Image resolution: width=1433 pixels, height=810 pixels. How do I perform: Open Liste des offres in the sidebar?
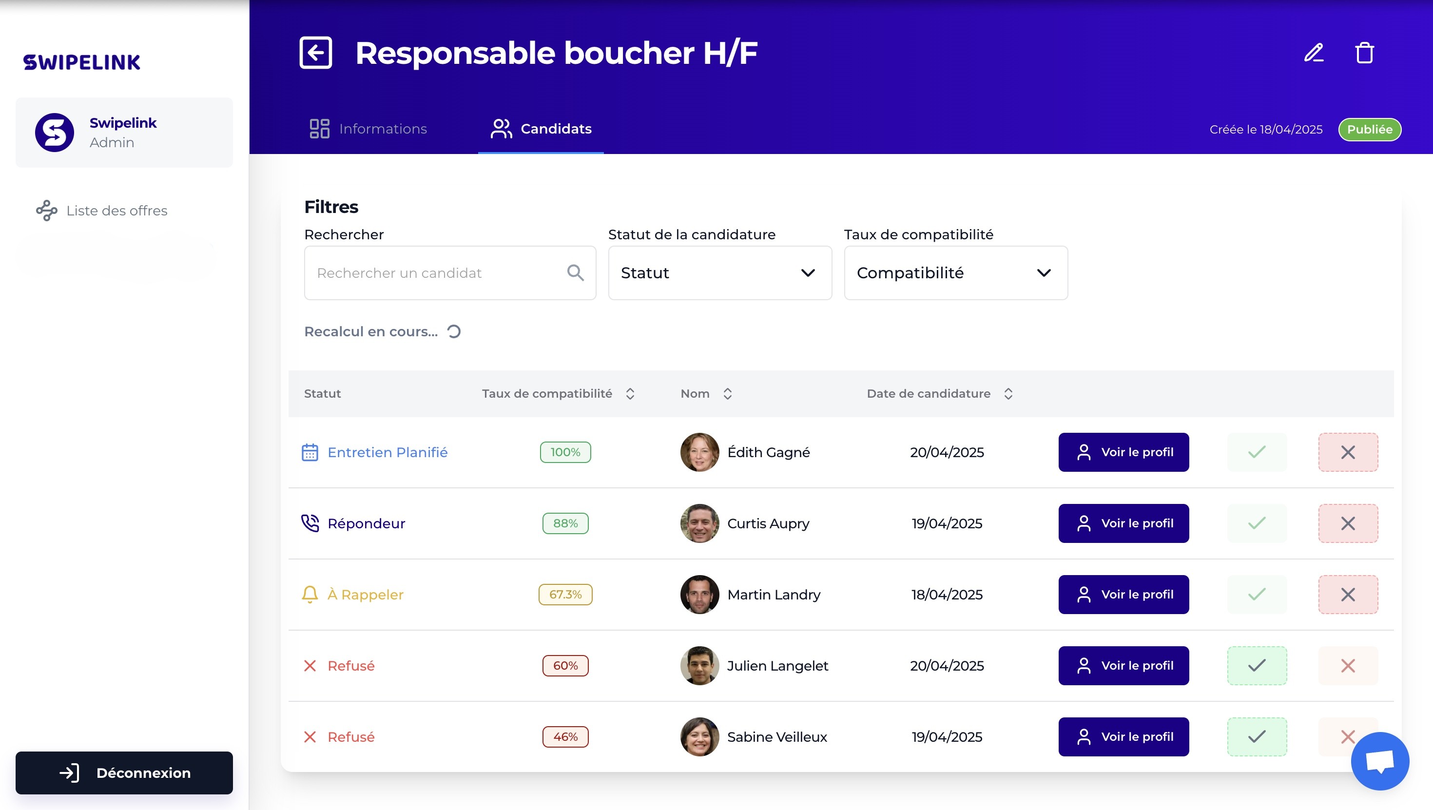[116, 211]
